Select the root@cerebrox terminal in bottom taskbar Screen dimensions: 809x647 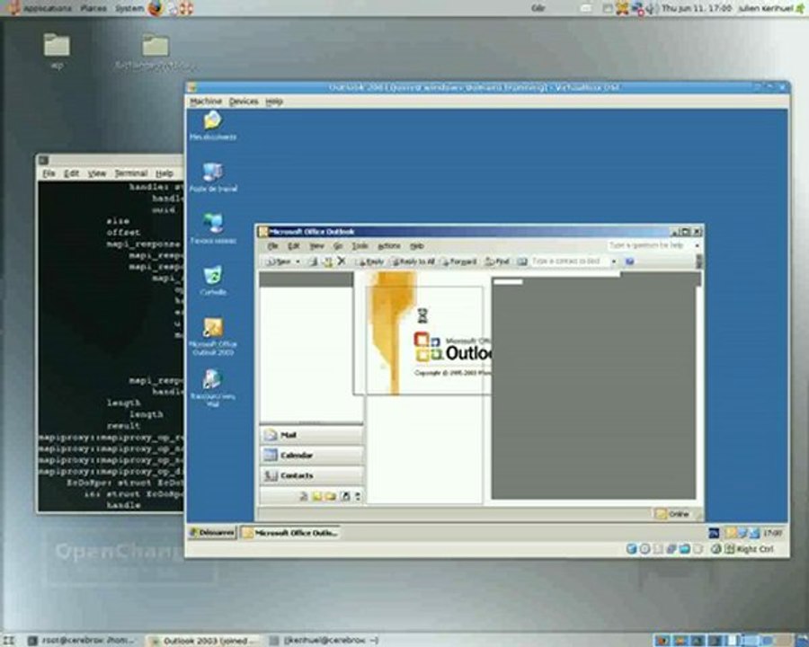tap(83, 641)
